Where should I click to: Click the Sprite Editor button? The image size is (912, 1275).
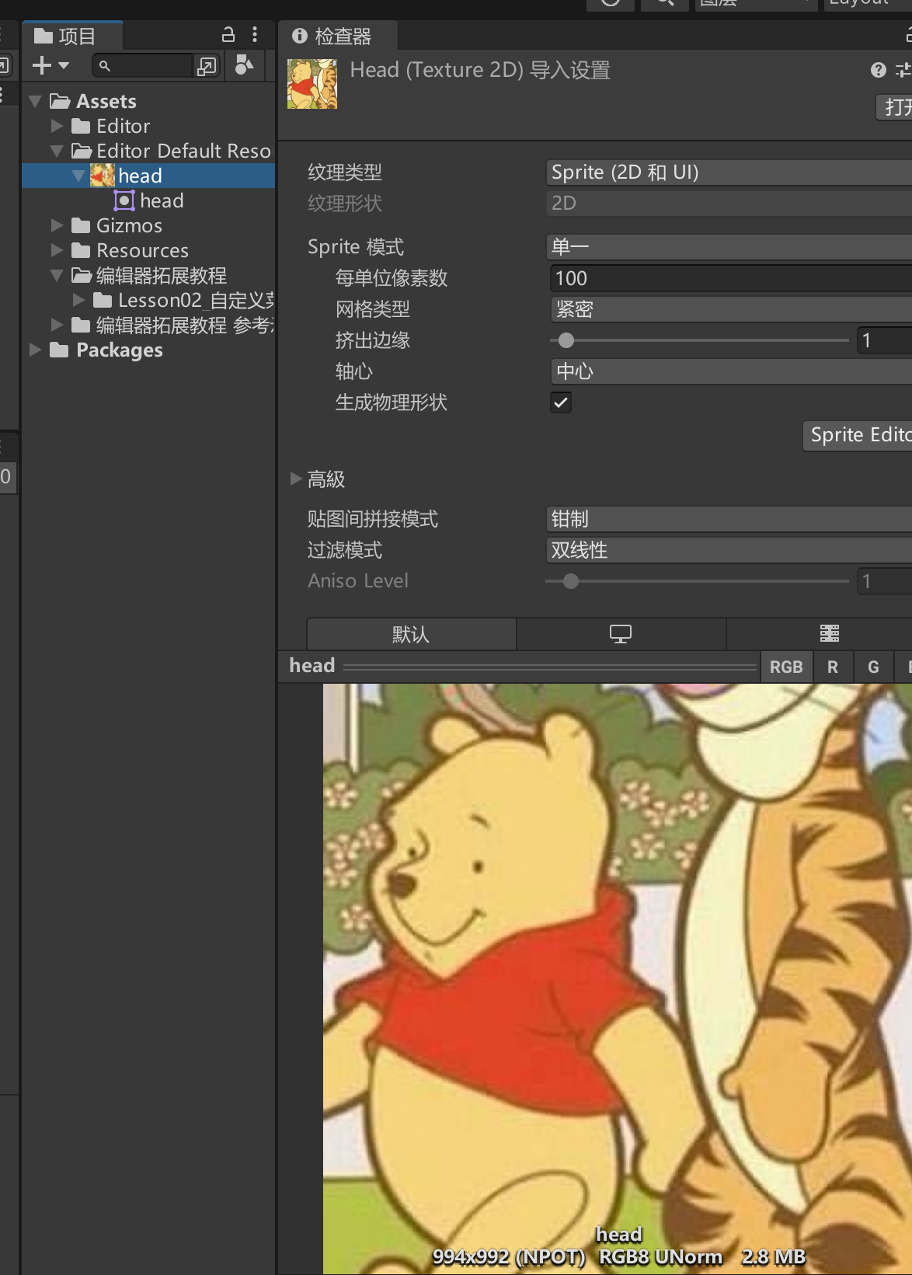point(858,435)
